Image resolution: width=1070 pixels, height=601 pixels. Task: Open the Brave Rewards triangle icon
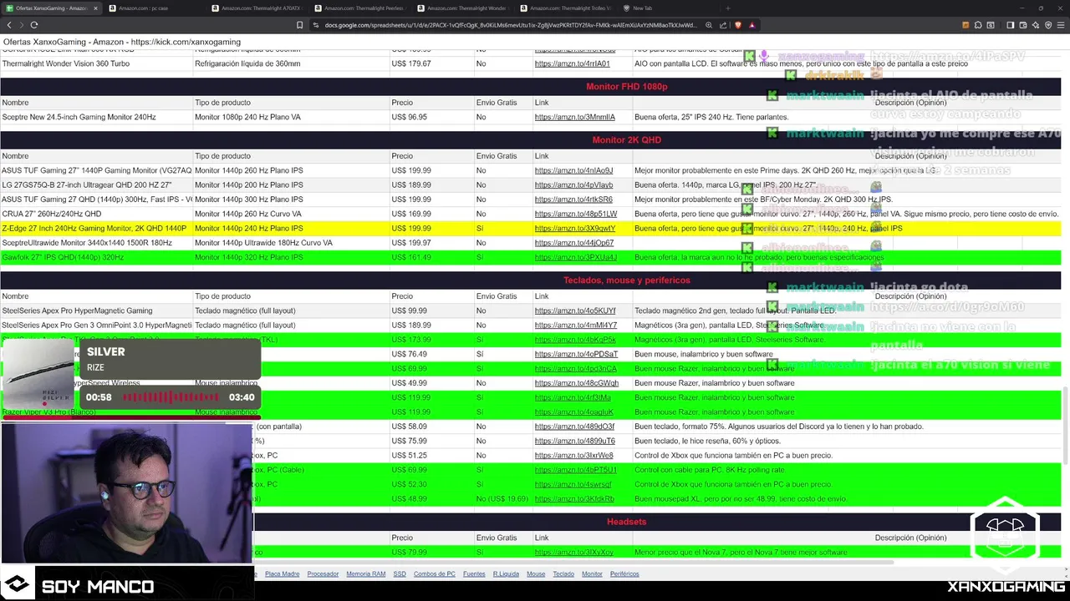click(x=752, y=25)
